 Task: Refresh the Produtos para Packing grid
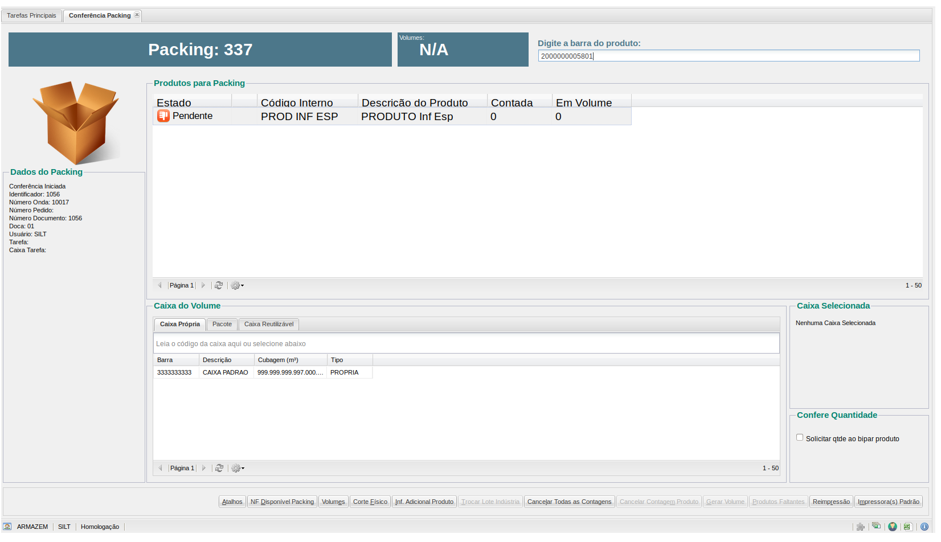(219, 285)
